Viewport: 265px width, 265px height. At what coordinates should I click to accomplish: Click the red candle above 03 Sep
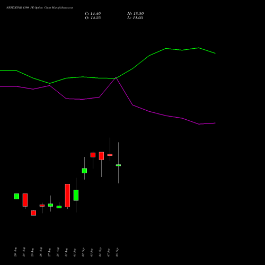click(93, 155)
